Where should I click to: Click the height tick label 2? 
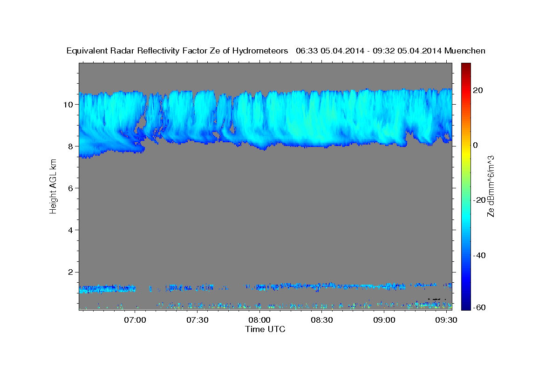click(71, 272)
